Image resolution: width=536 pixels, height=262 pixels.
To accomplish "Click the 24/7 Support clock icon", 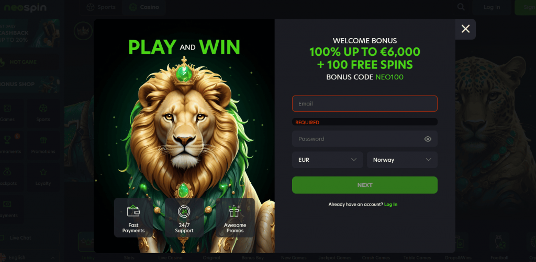I will click(x=184, y=211).
